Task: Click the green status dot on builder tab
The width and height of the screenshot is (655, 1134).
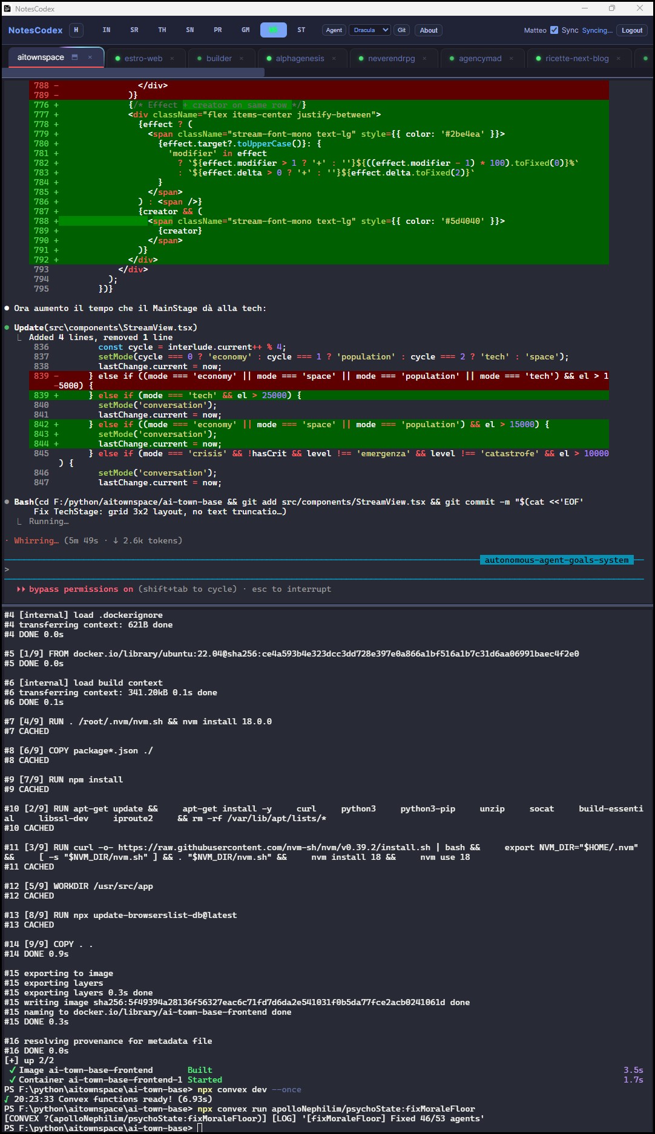Action: [199, 59]
